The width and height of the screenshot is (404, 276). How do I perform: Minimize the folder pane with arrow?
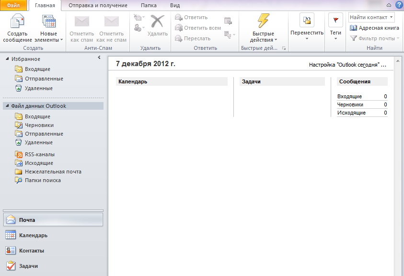[x=99, y=57]
